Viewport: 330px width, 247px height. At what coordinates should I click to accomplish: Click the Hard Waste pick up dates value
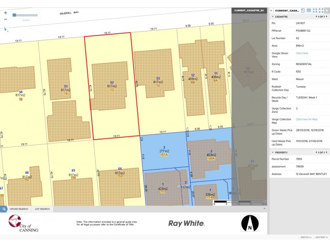[309, 141]
